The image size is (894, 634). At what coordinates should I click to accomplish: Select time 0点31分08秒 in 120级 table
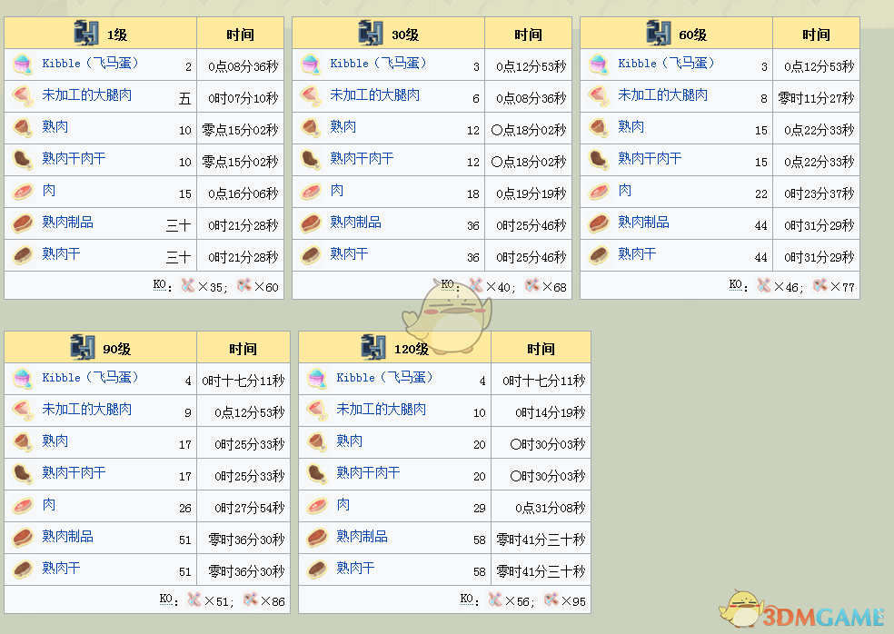pos(551,508)
